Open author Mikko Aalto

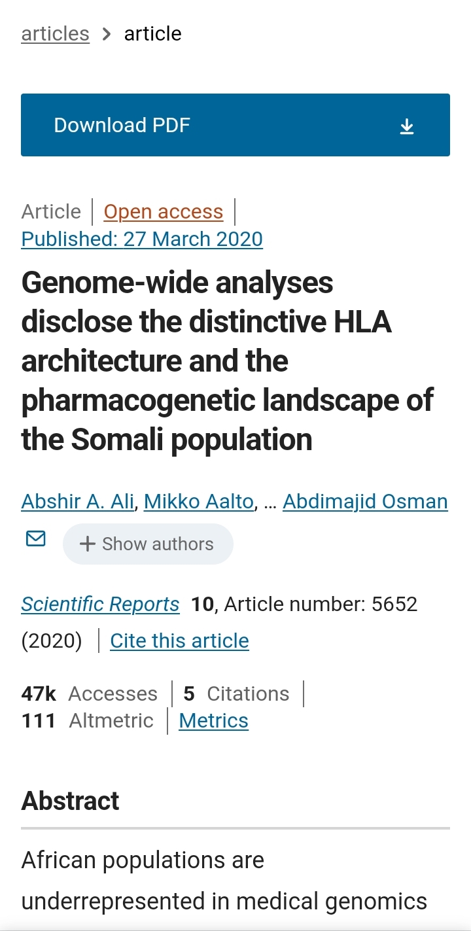[199, 502]
